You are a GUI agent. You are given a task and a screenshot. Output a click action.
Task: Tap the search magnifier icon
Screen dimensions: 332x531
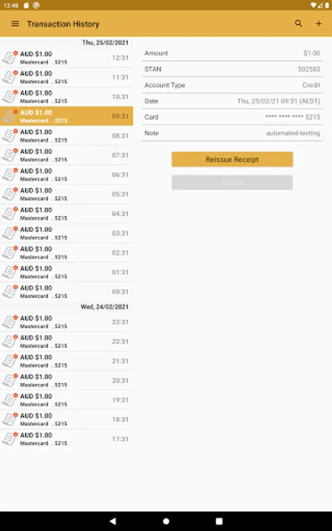pos(298,24)
